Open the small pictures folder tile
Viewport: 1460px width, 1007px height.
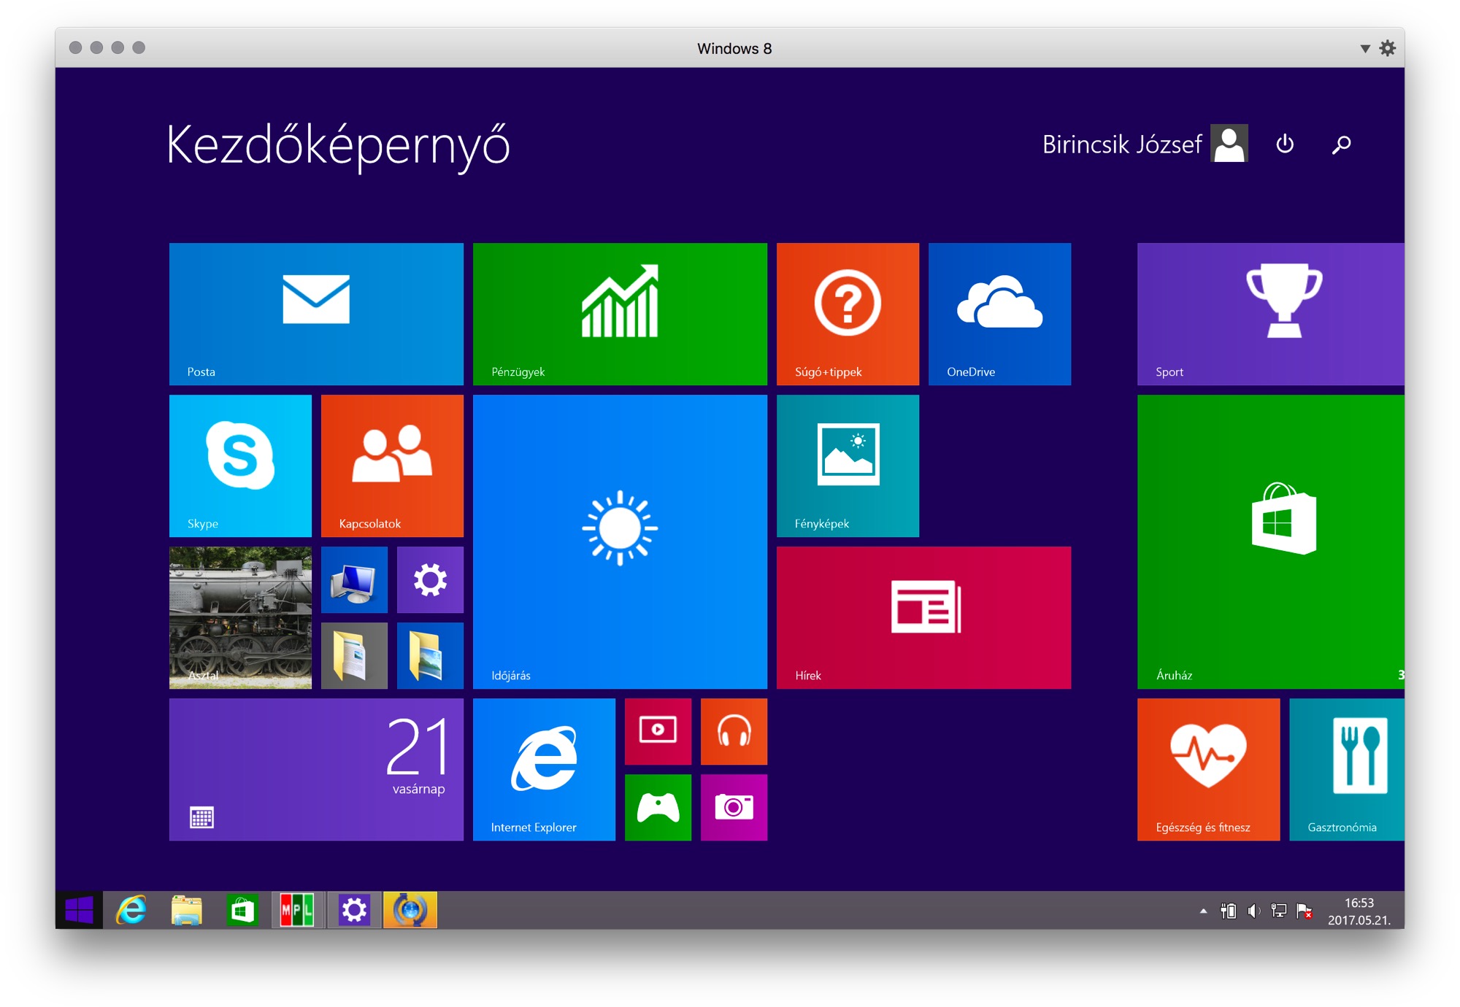click(x=430, y=655)
